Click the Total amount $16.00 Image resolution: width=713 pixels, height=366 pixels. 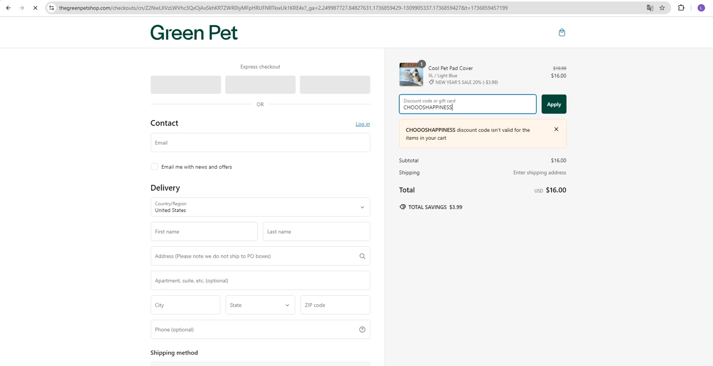pos(556,190)
